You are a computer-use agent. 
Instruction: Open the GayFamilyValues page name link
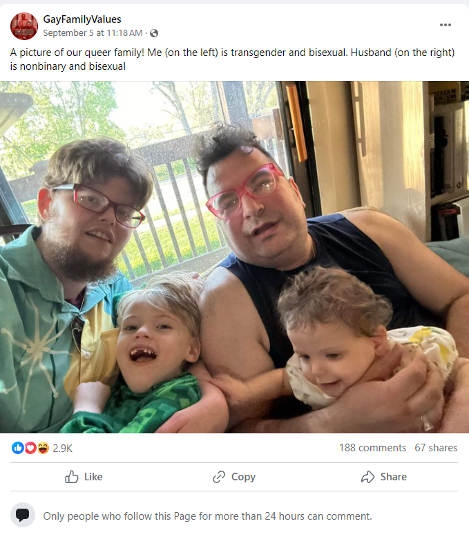[x=82, y=19]
